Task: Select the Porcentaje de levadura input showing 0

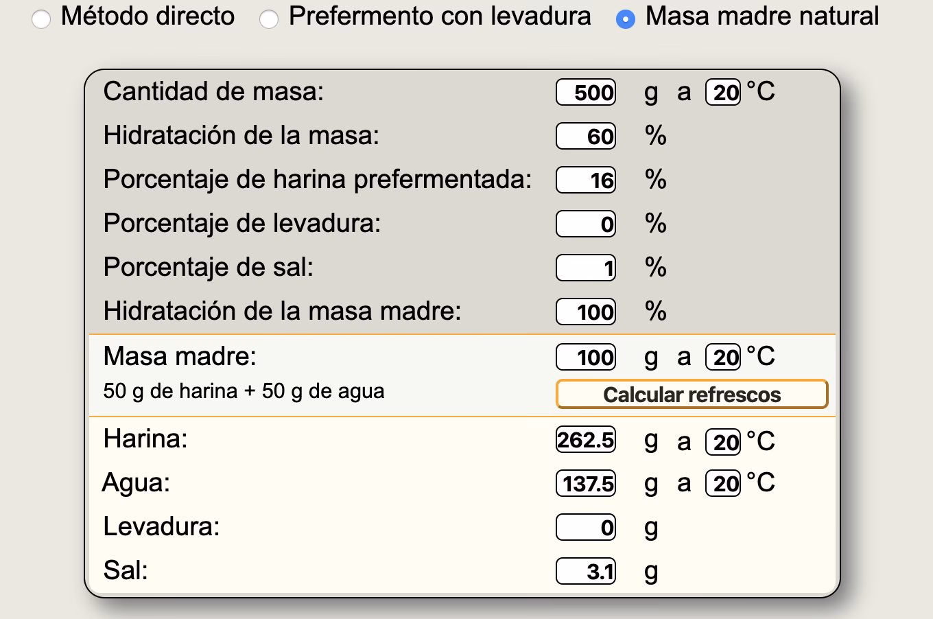Action: point(584,224)
